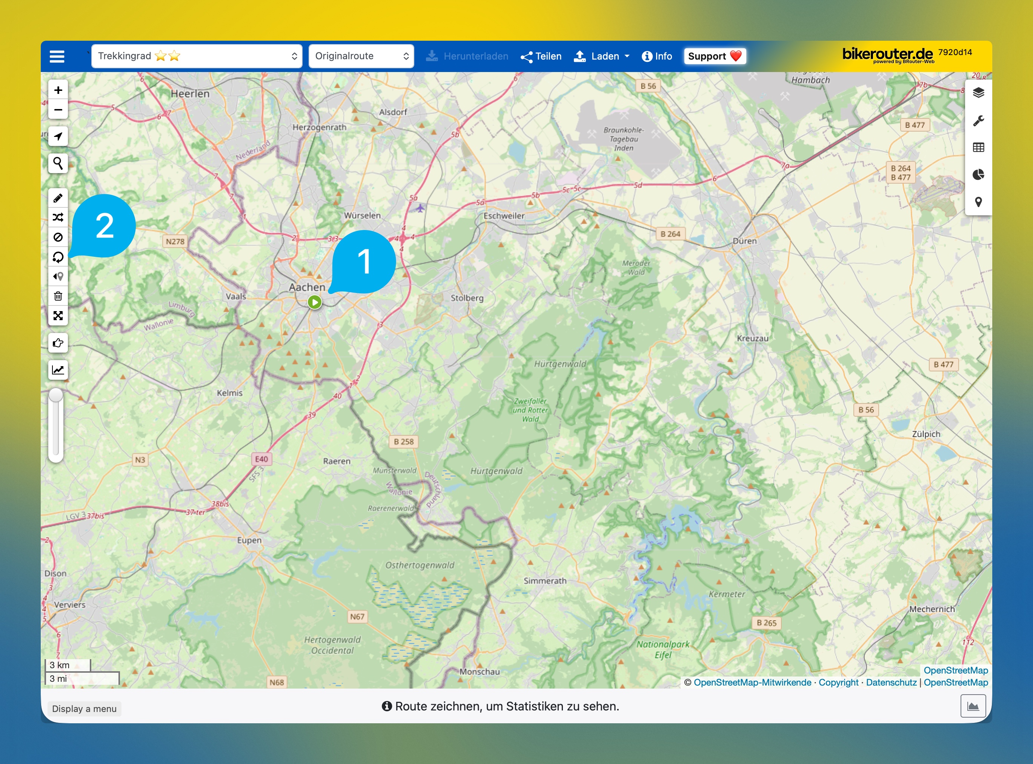Image resolution: width=1033 pixels, height=764 pixels.
Task: Toggle the elevation chart button at bottom right
Action: tap(973, 706)
